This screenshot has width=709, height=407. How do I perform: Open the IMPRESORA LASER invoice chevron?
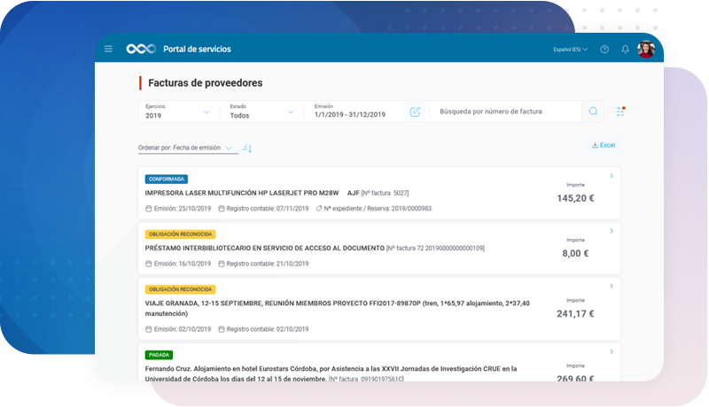click(612, 176)
